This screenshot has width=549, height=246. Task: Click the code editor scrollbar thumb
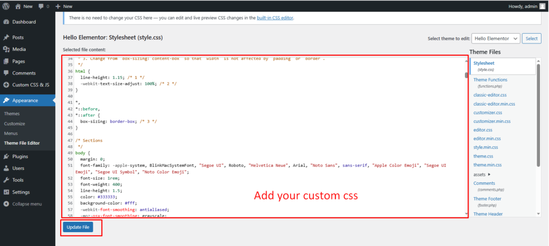coord(466,75)
